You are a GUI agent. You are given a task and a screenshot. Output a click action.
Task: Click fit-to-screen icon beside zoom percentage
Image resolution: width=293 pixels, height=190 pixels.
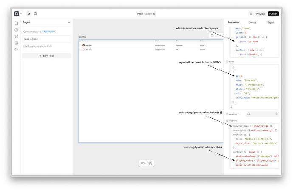coord(150,163)
